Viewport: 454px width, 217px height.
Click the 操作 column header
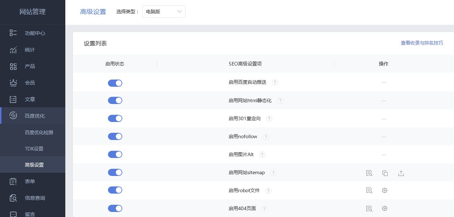click(384, 64)
